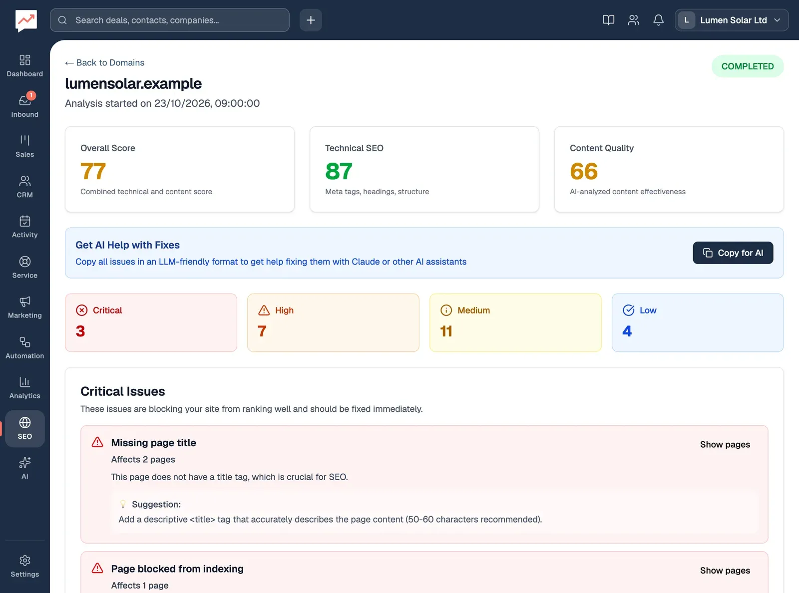Screen dimensions: 799x593
Task: Focus the search deals, contacts, companies field
Action: point(170,20)
